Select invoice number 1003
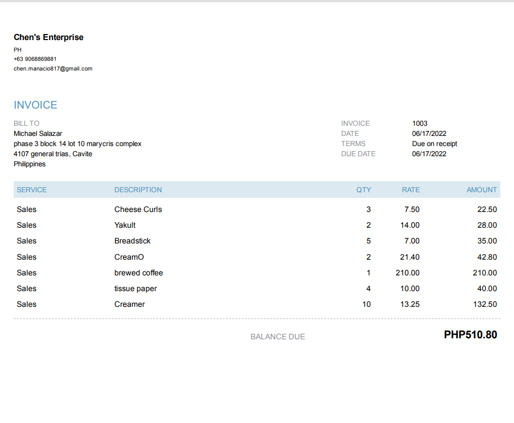 420,123
